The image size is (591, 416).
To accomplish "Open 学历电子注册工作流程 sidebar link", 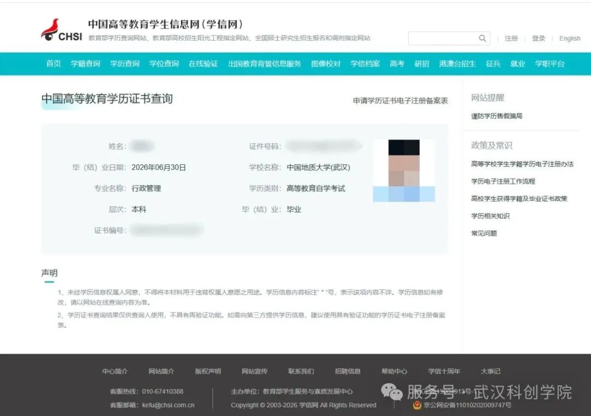I will coord(503,181).
